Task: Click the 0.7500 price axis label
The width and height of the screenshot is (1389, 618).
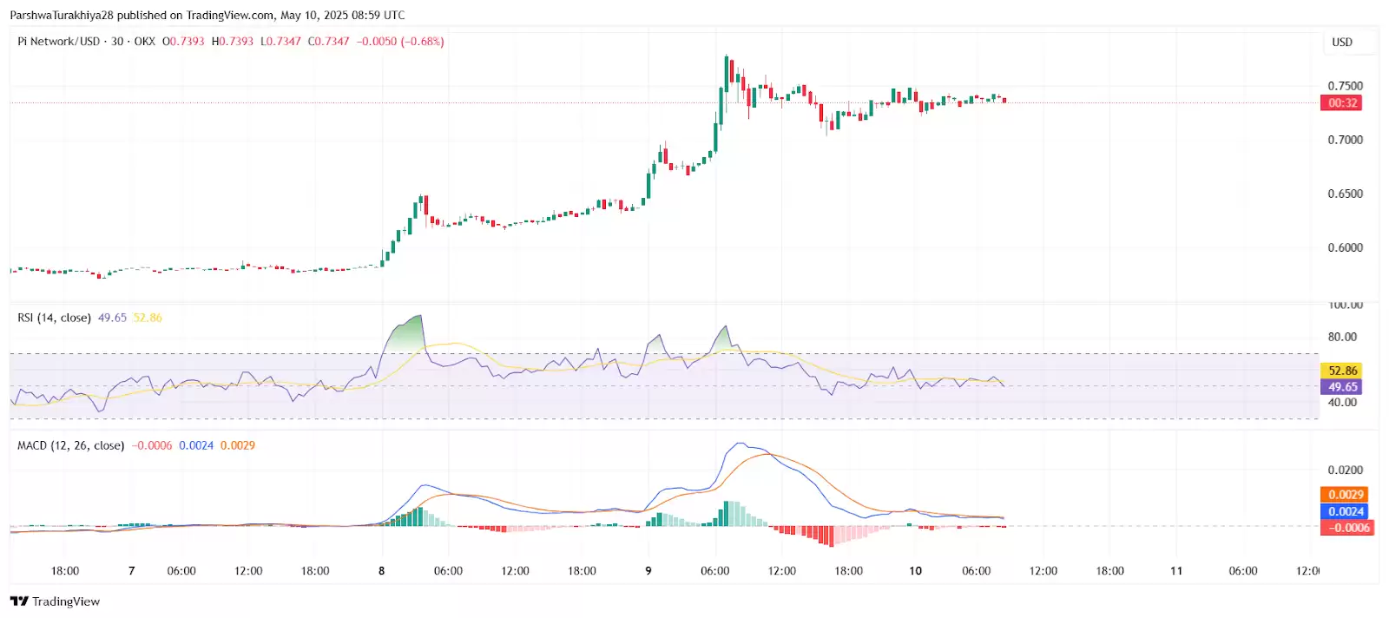Action: [1345, 86]
